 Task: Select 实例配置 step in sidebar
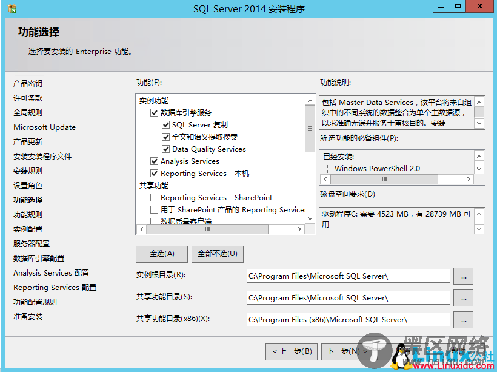tap(27, 229)
